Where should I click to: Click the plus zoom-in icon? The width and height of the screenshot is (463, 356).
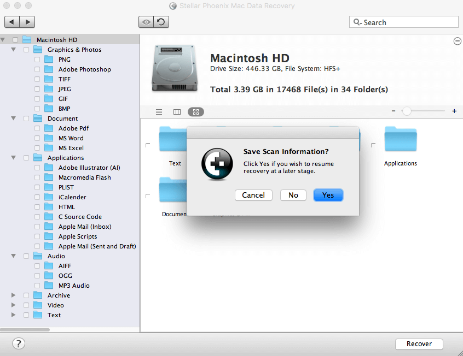point(454,111)
